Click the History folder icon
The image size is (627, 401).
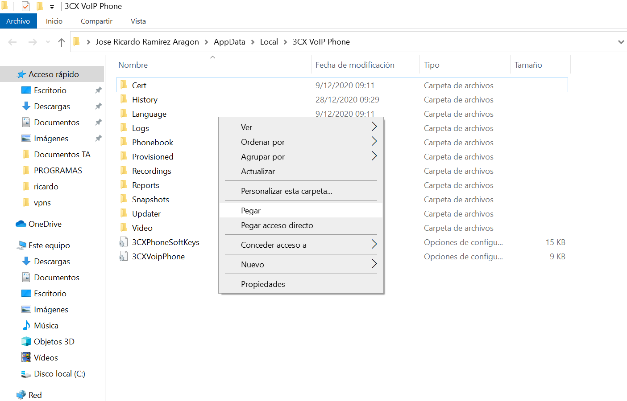124,99
